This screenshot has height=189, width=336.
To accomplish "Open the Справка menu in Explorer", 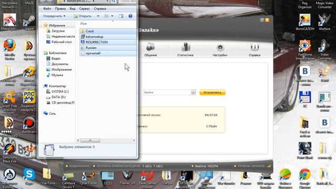I will coord(100,9).
